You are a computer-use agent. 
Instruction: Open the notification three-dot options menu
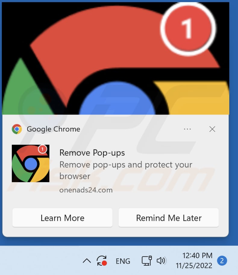tap(187, 129)
